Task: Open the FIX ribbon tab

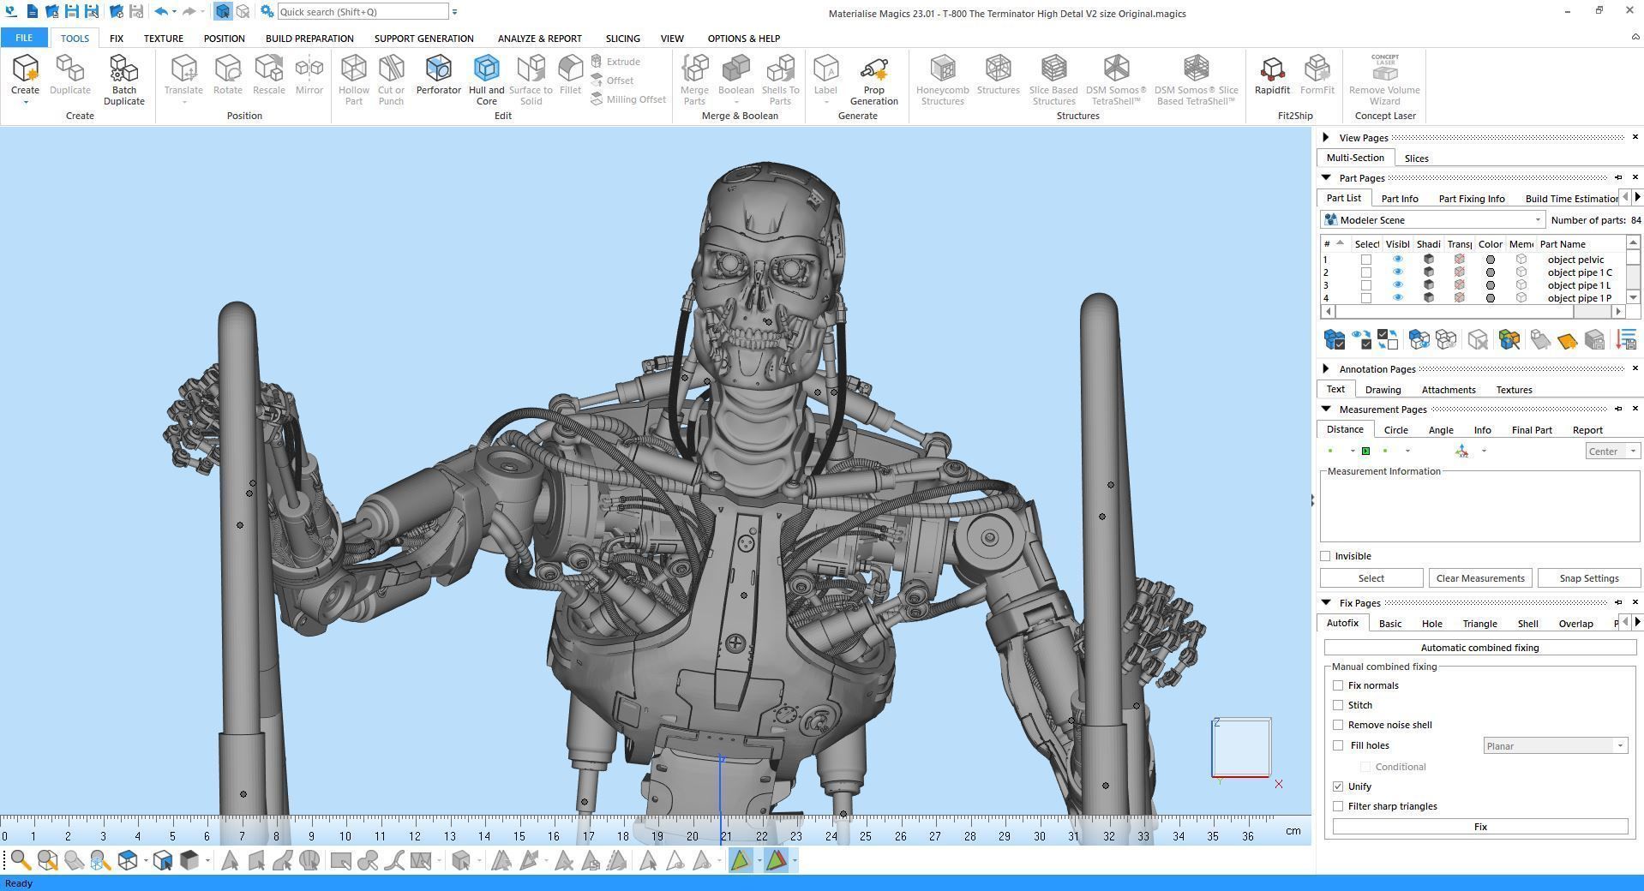Action: pyautogui.click(x=116, y=39)
